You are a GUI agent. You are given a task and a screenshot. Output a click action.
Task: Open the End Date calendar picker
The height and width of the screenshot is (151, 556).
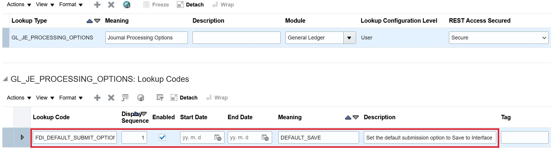tap(265, 137)
